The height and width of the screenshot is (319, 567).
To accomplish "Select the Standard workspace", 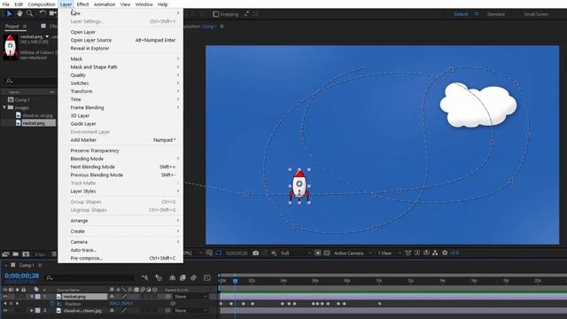I will pyautogui.click(x=496, y=14).
